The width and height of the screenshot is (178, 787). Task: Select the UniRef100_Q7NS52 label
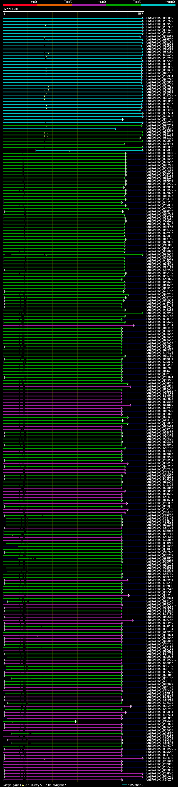click(160, 752)
